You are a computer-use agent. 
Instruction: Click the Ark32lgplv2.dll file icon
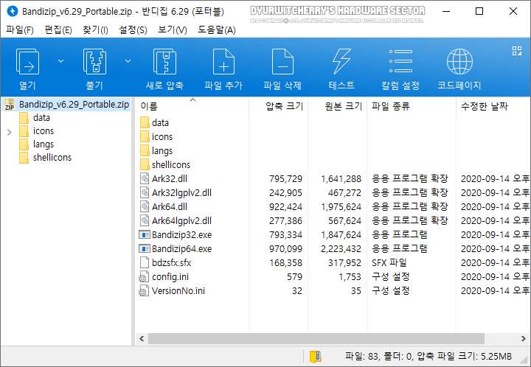[x=145, y=193]
